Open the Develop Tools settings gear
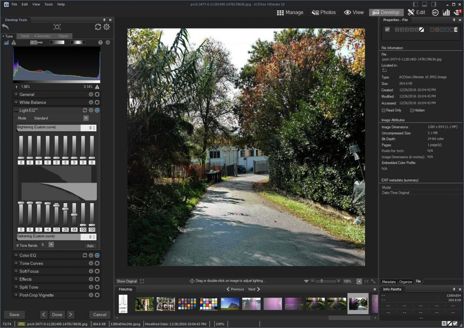Image resolution: width=464 pixels, height=328 pixels. (107, 27)
